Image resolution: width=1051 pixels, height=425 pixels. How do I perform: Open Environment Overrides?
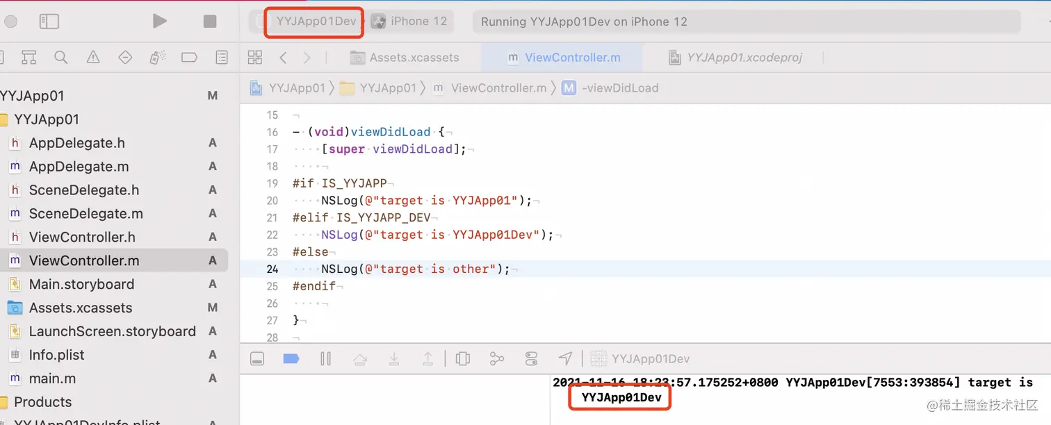tap(531, 359)
